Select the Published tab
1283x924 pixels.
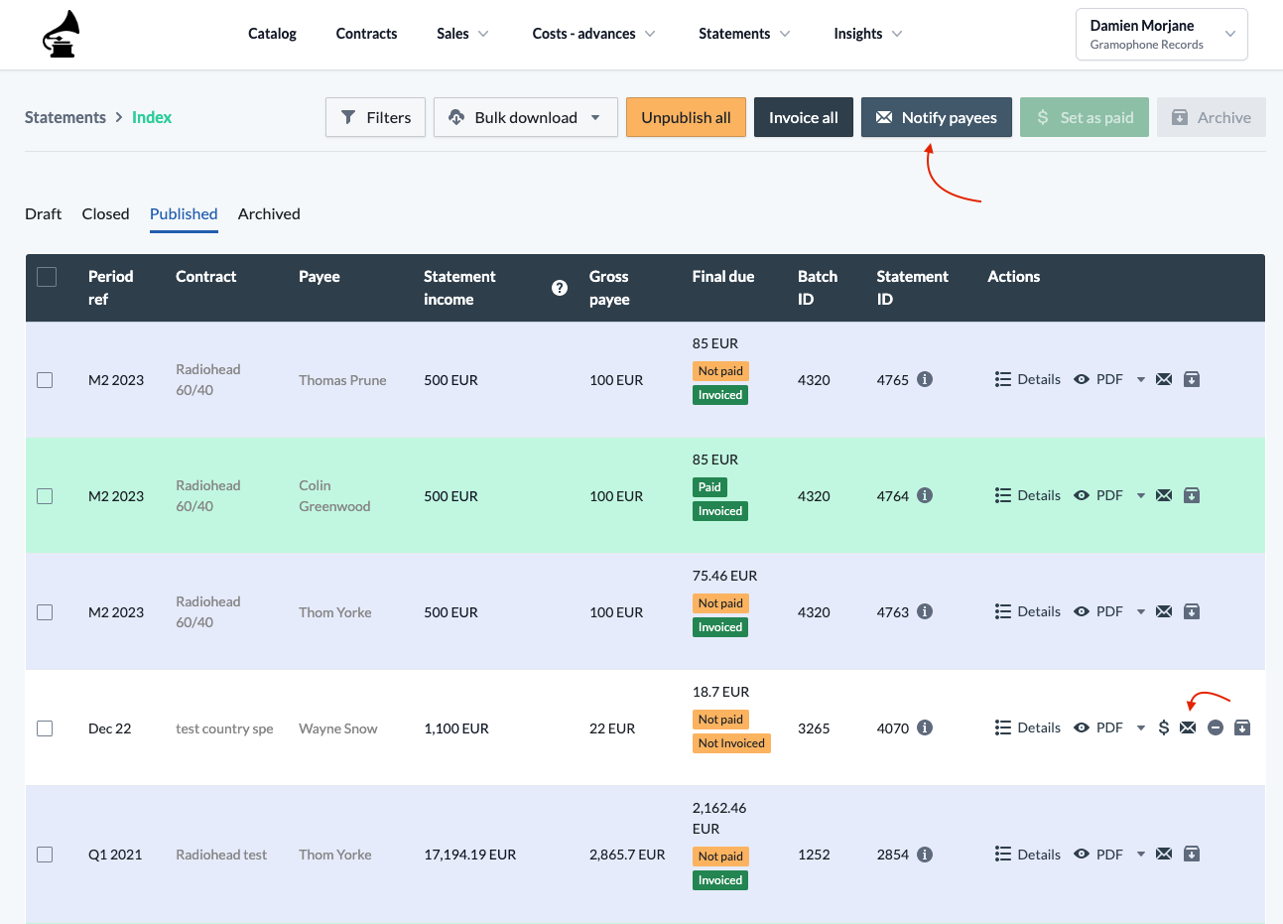tap(184, 213)
